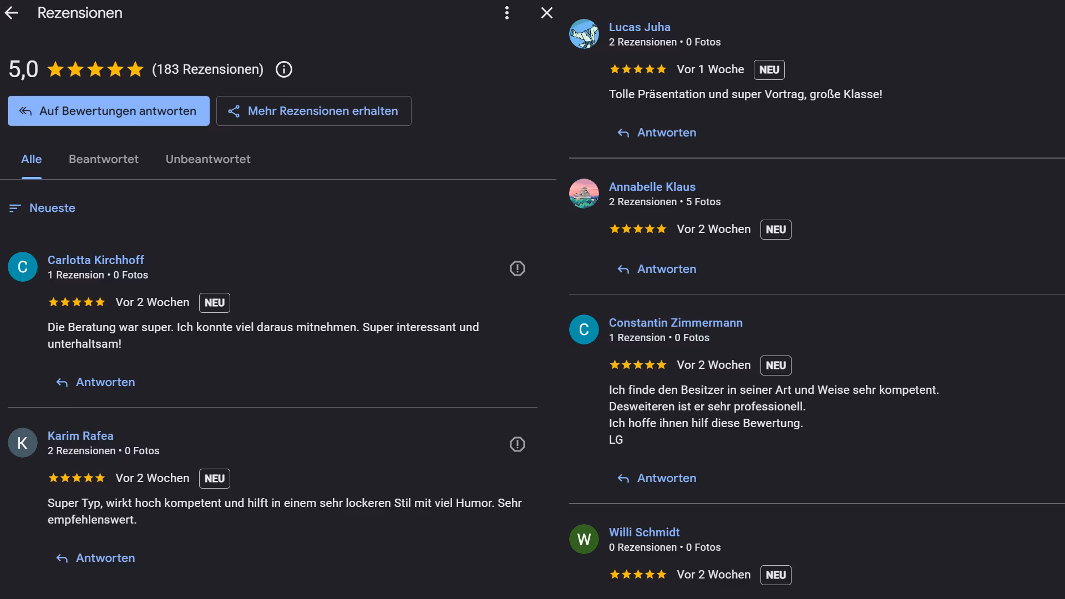Click Willi Schmidt's green W avatar
Viewport: 1065px width, 599px height.
(x=584, y=539)
